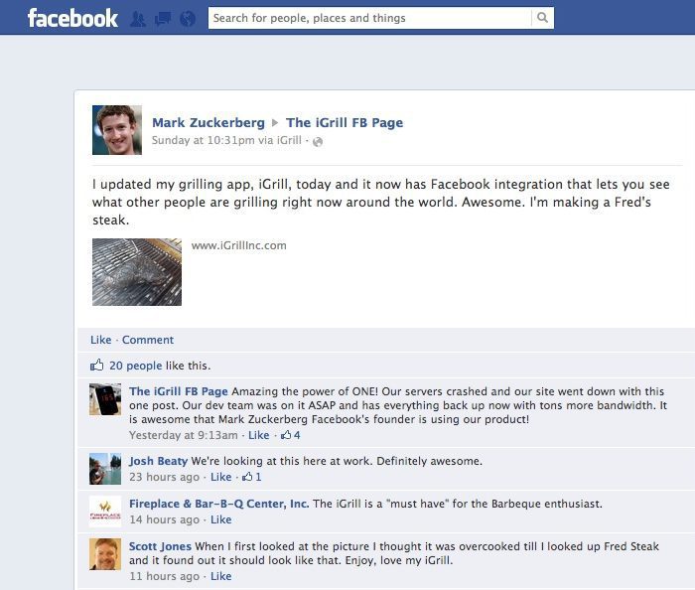This screenshot has height=590, width=695.
Task: Open Scott Jones's profile picture
Action: coord(105,554)
